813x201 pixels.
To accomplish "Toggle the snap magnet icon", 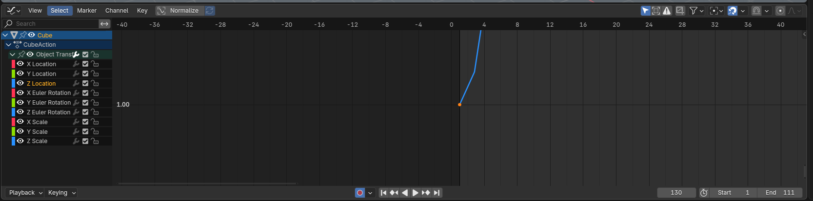I will [x=733, y=11].
